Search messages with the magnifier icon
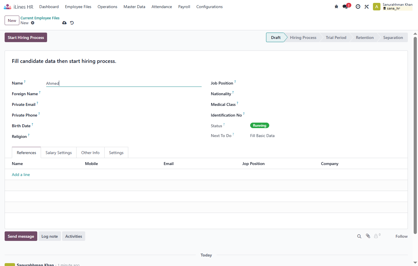418x266 pixels. coord(359,236)
